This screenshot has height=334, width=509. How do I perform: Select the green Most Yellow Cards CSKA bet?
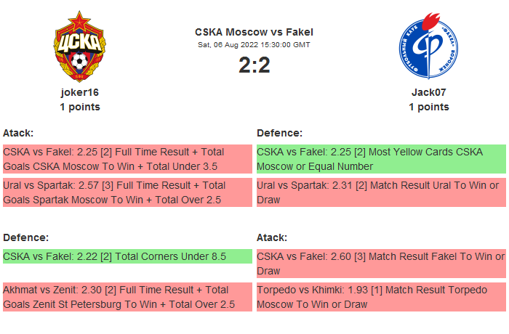[x=381, y=159]
